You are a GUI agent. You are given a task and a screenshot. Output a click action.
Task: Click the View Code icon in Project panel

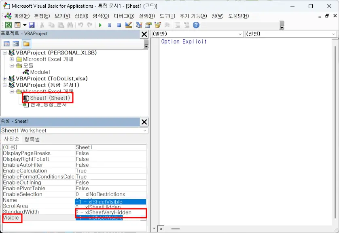pyautogui.click(x=6, y=44)
